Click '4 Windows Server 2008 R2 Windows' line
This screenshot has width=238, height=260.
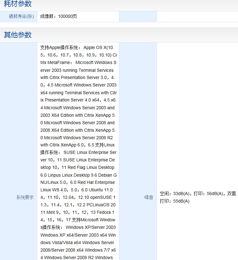[x=76, y=258]
